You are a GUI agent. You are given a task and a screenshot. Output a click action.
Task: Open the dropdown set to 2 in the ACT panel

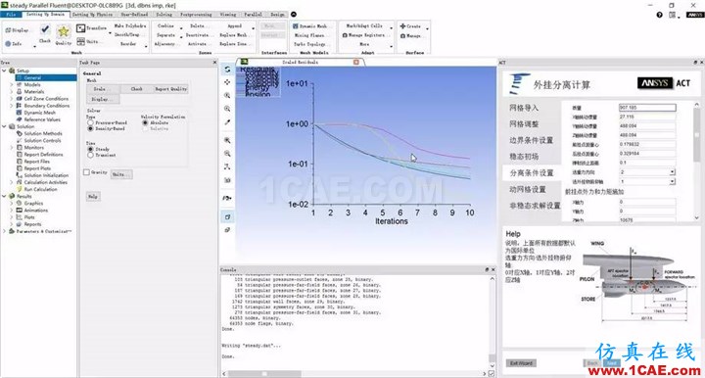pyautogui.click(x=672, y=172)
